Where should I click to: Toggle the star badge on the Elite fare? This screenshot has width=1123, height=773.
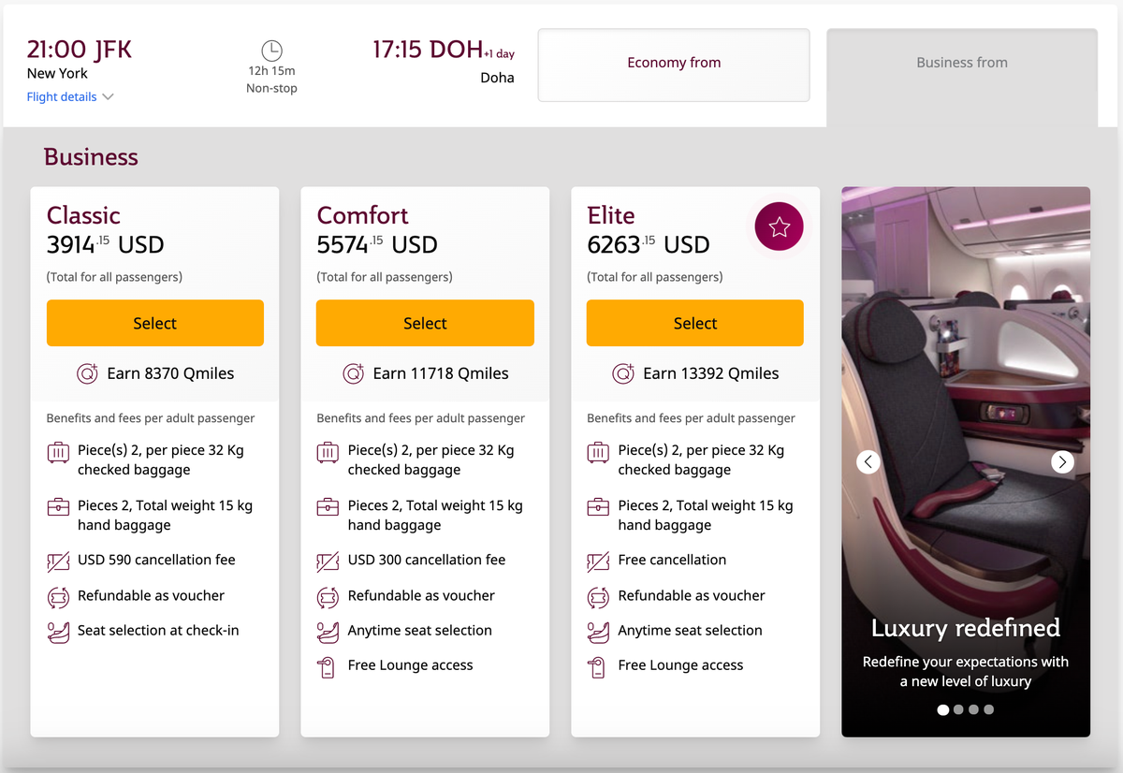[779, 226]
